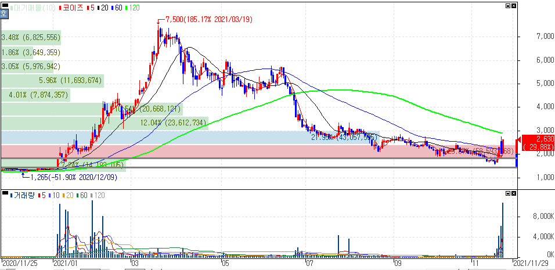Select the blue 60-day moving average legend in price pane
The width and height of the screenshot is (555, 270).
(116, 8)
